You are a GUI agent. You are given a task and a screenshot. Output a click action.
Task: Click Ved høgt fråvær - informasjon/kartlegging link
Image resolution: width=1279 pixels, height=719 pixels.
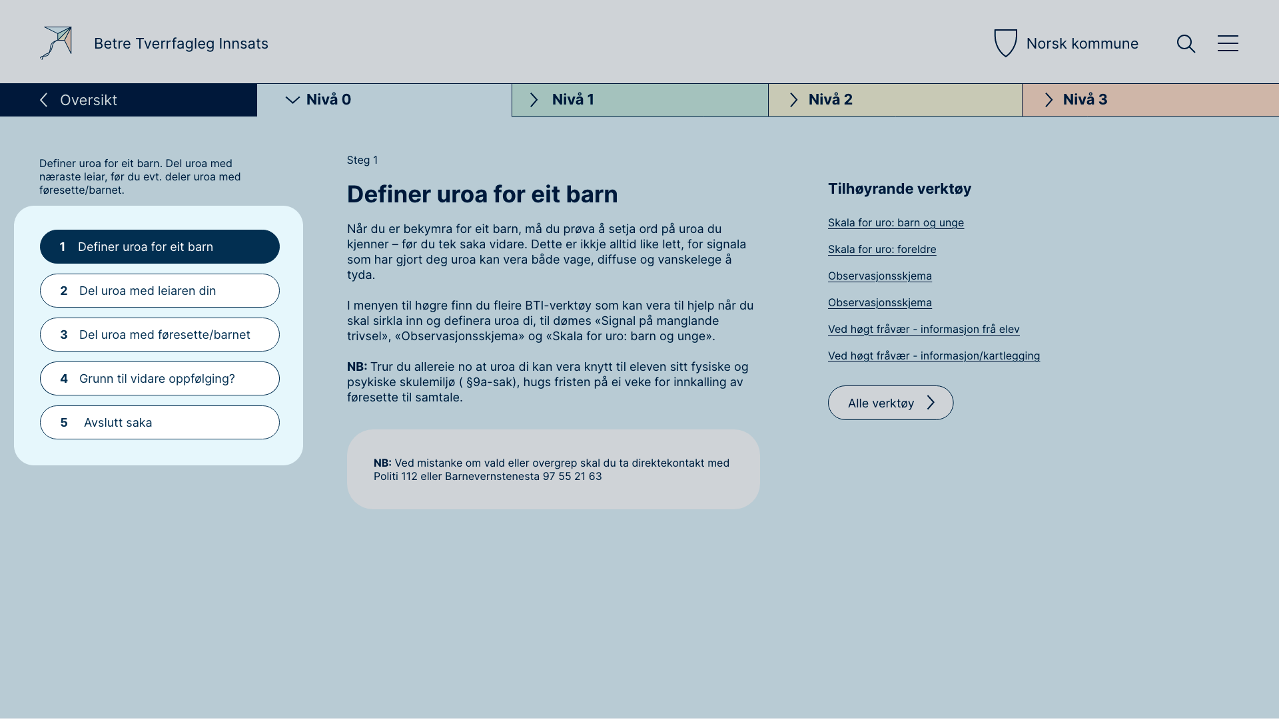933,356
